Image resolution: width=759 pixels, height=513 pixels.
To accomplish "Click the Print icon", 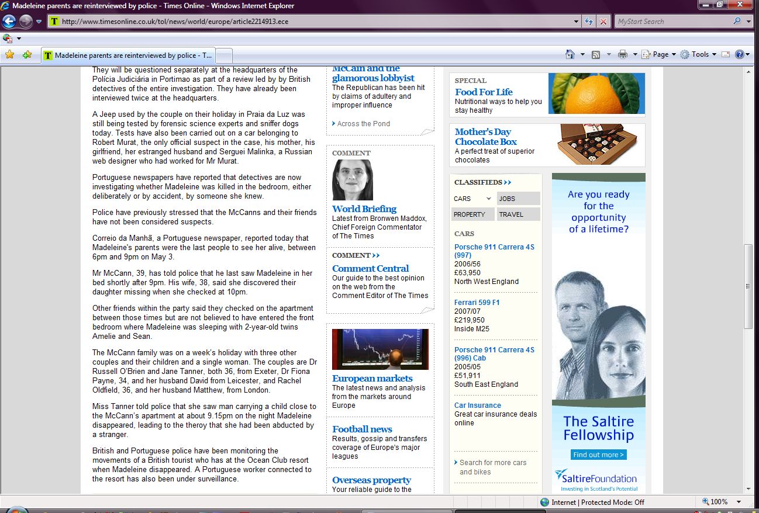I will click(x=623, y=54).
